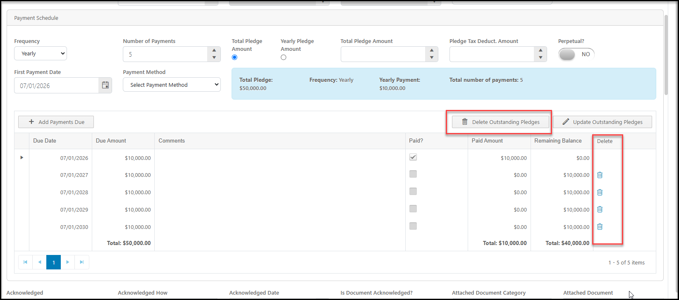Image resolution: width=679 pixels, height=300 pixels.
Task: Click Delete Outstanding Pledges button
Action: point(501,122)
